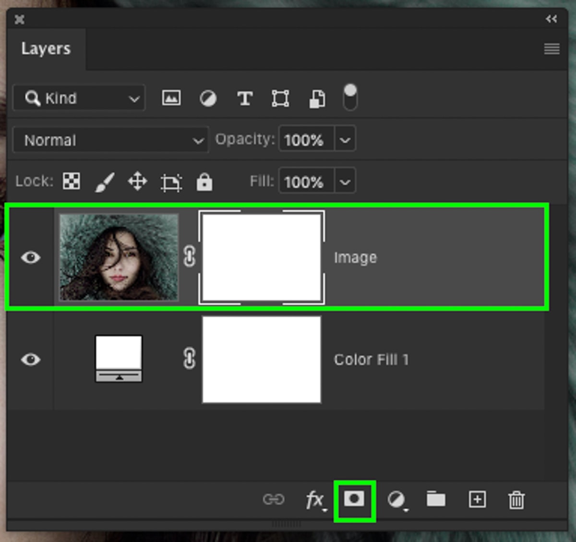Collapse panel with double arrows

[551, 19]
